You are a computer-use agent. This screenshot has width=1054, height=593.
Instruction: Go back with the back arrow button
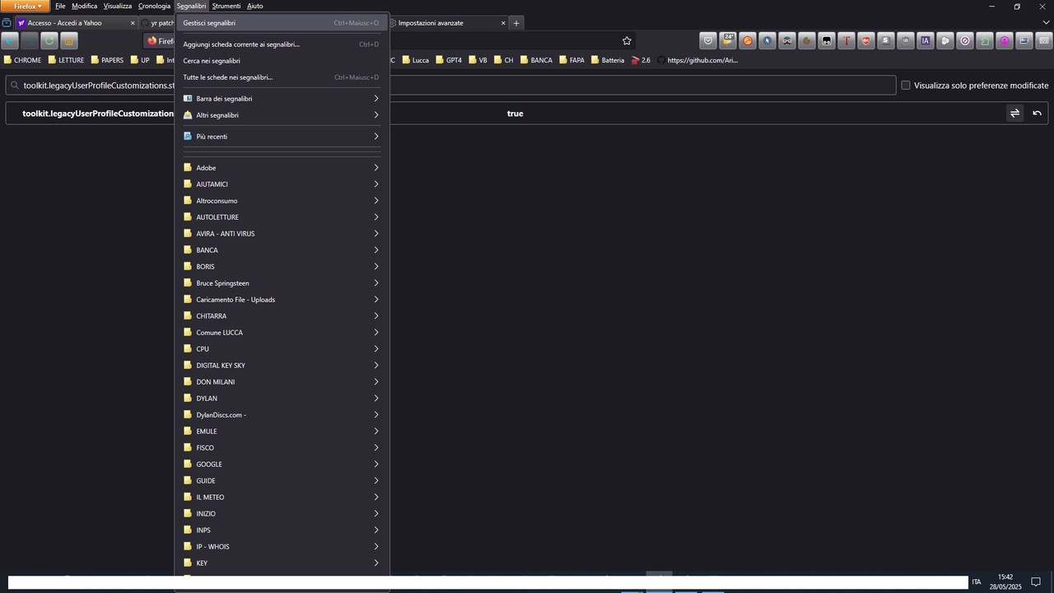[x=10, y=40]
